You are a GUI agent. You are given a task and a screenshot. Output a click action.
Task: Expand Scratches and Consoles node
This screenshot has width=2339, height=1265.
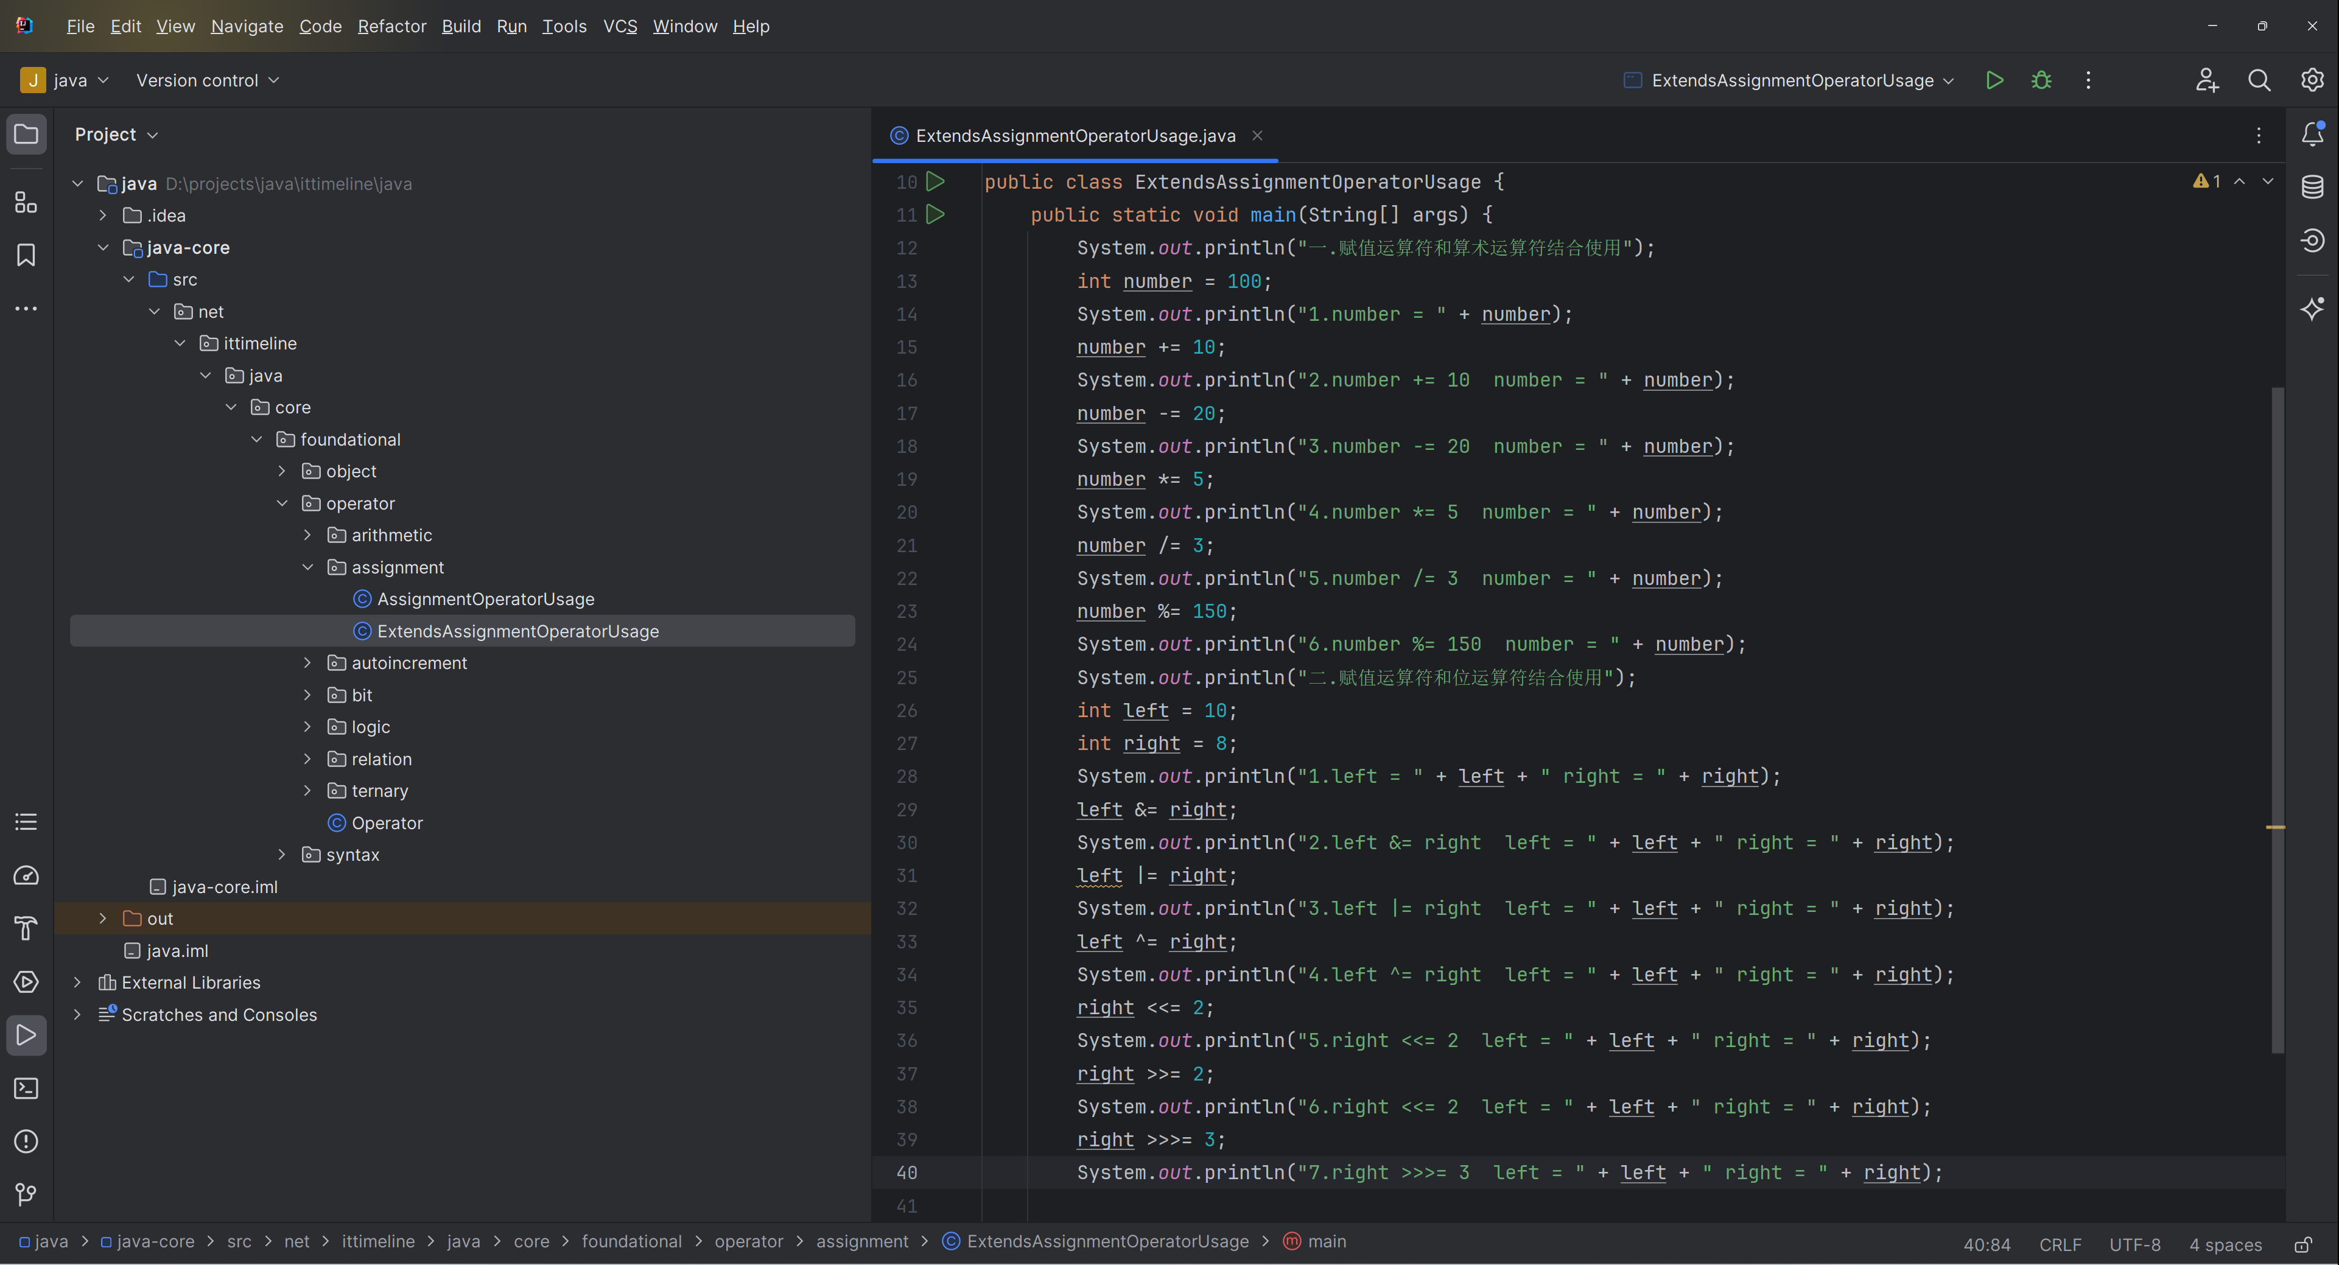77,1014
